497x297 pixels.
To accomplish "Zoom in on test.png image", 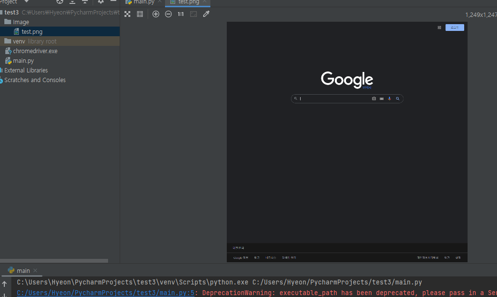I will tap(156, 14).
